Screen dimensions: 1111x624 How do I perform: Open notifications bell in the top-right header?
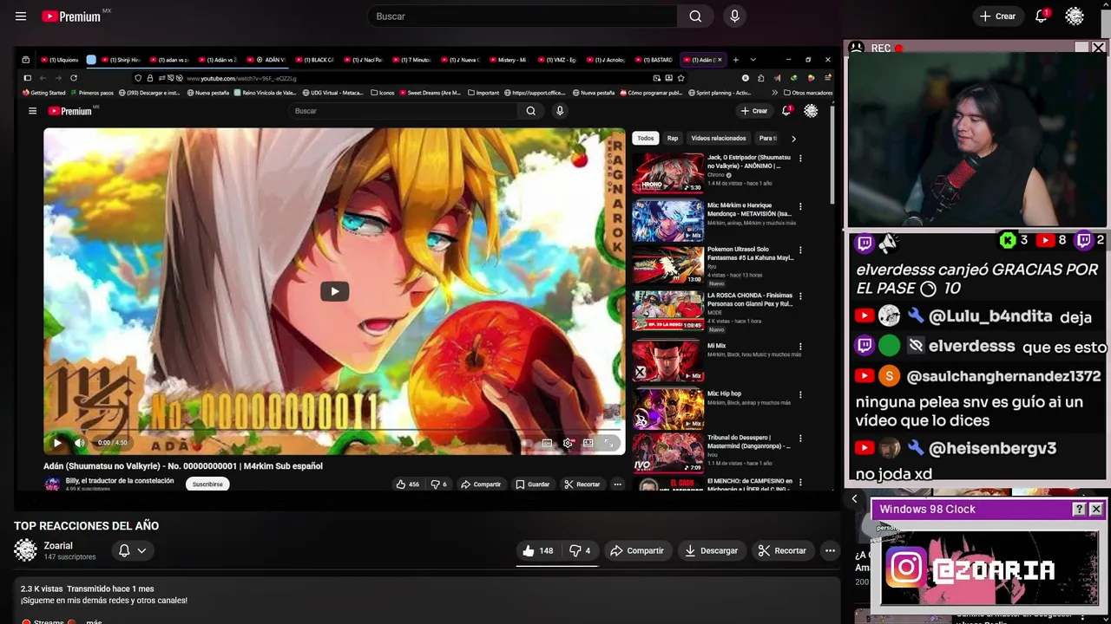1042,16
